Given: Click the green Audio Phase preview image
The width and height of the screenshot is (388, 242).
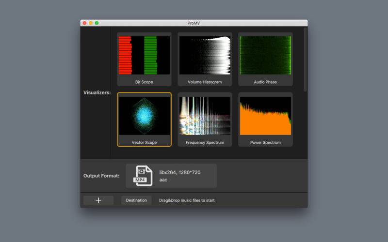Looking at the screenshot, I should [x=265, y=55].
